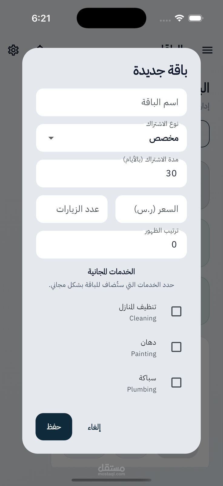The height and width of the screenshot is (486, 223).
Task: Expand the subscription type dropdown arrow
Action: (51, 138)
